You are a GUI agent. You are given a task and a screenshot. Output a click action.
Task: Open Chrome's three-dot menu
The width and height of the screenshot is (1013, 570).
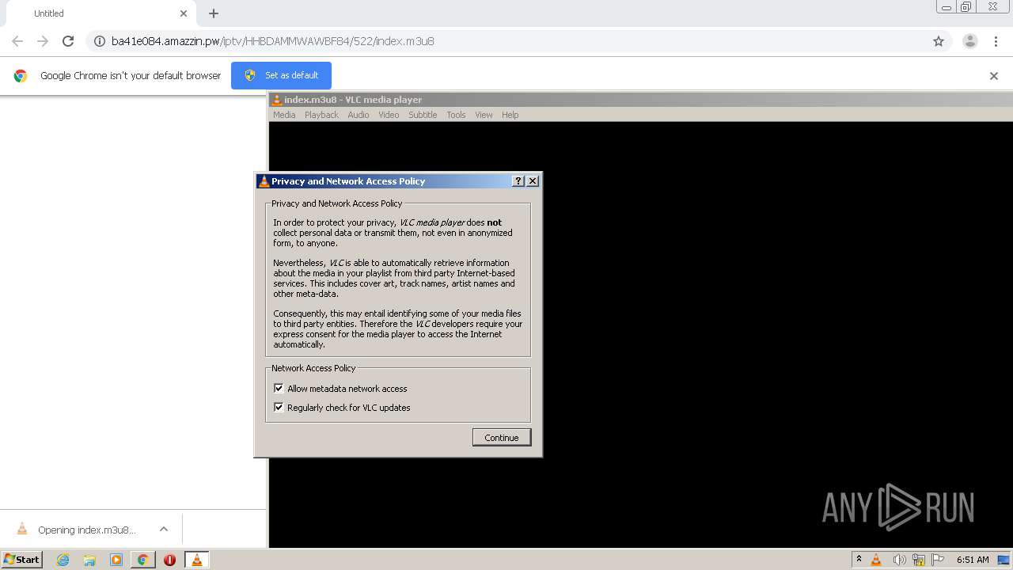(x=996, y=41)
